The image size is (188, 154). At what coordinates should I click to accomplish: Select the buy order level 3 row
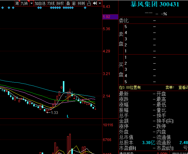coord(156,69)
